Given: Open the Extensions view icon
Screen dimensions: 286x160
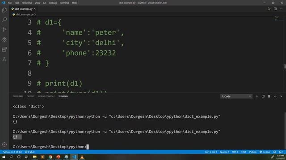Looking at the screenshot, I should pyautogui.click(x=4, y=49).
